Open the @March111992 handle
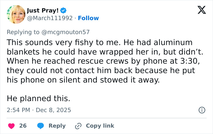 coord(50,18)
